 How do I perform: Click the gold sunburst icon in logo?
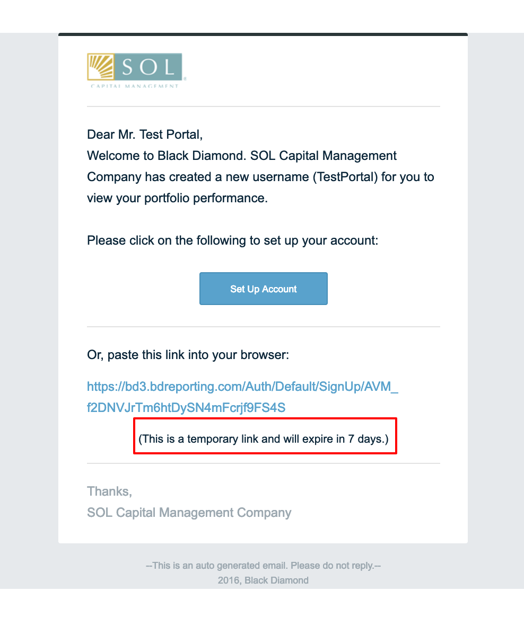click(x=101, y=67)
